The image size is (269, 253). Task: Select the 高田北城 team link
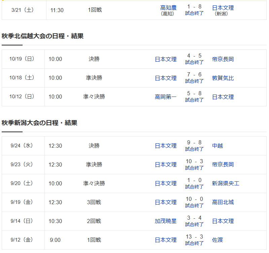[x=223, y=203]
